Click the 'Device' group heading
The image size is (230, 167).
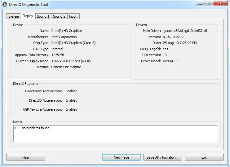click(x=18, y=25)
